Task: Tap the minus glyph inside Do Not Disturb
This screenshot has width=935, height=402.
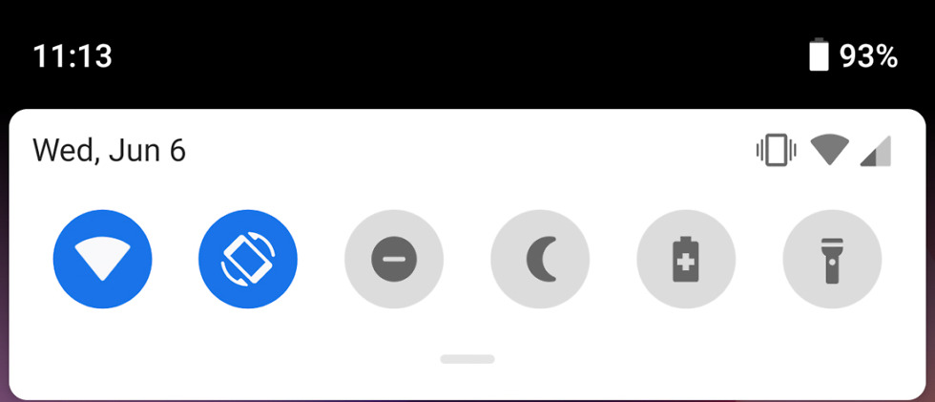Action: (394, 260)
